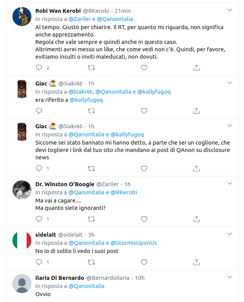Retweet sidelait's tweet

[91, 262]
